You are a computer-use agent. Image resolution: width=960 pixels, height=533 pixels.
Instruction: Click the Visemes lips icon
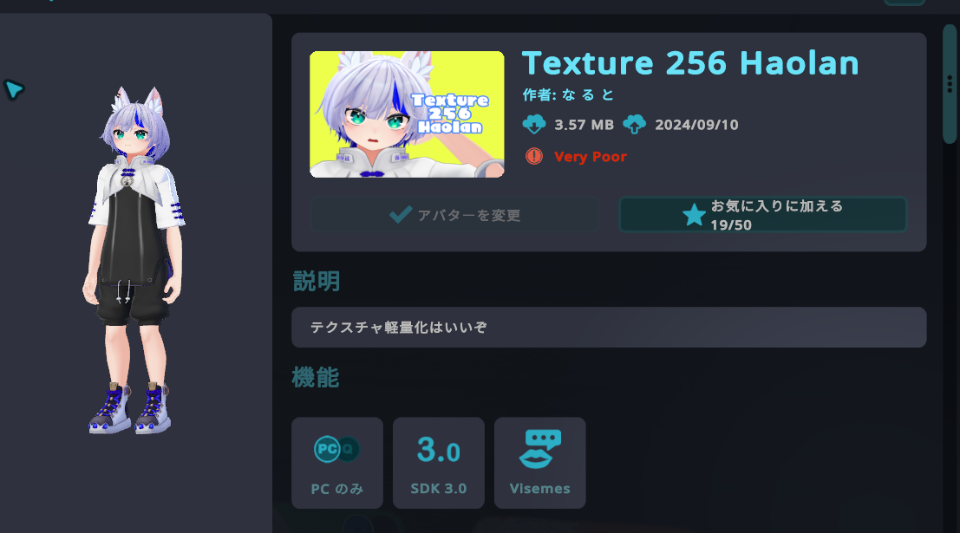tap(539, 449)
